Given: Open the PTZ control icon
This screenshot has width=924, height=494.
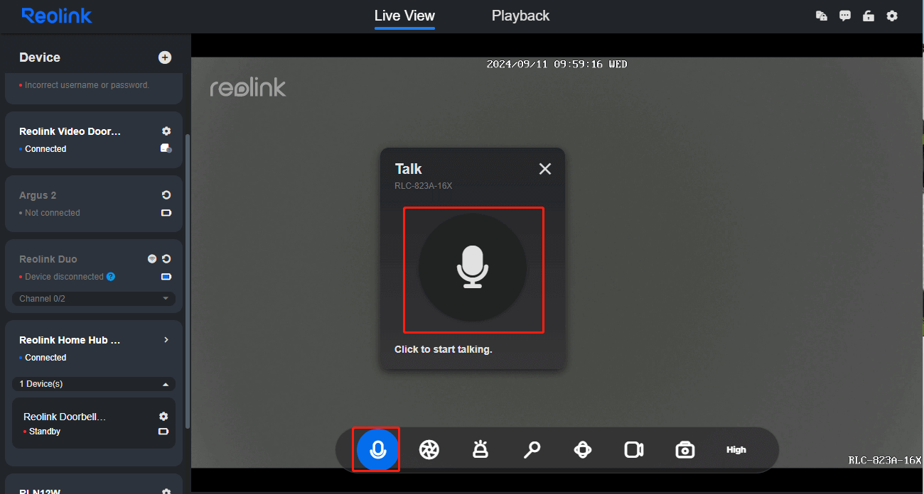Looking at the screenshot, I should tap(583, 449).
